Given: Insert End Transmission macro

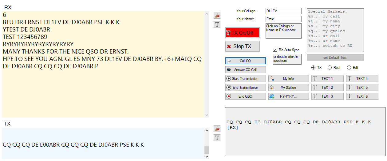Looking at the screenshot, I should (246, 87).
